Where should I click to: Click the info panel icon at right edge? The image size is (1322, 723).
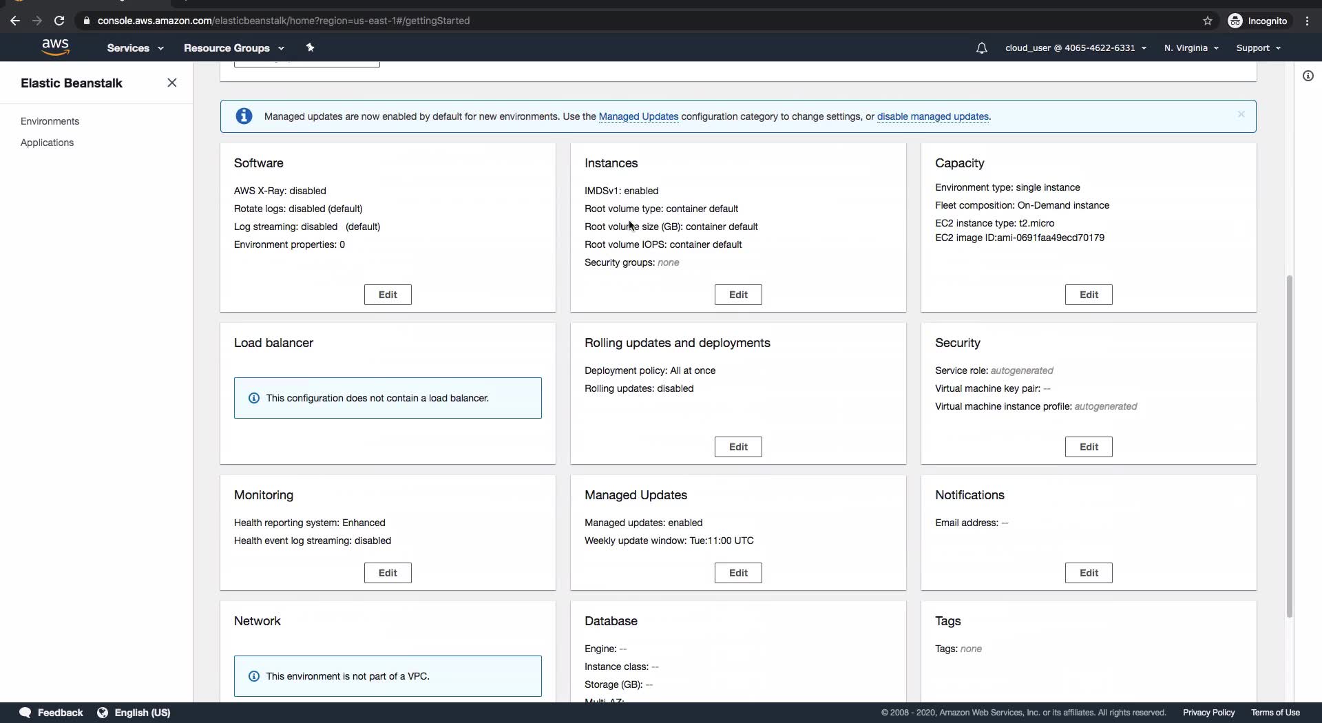pyautogui.click(x=1308, y=76)
